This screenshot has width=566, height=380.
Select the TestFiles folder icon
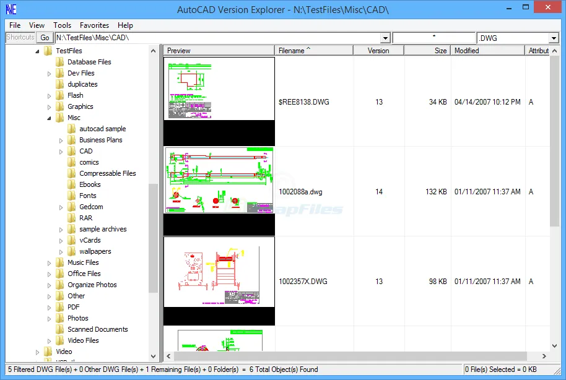pyautogui.click(x=48, y=51)
